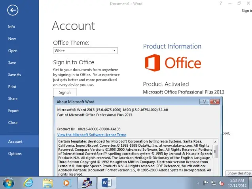Click the 'Product Activated' text
Viewport: 252px width, 189px height.
166,84
